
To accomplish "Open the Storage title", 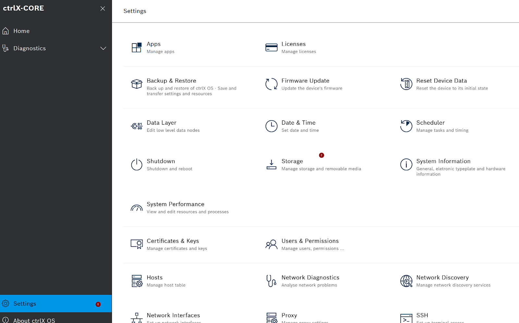I will click(292, 161).
